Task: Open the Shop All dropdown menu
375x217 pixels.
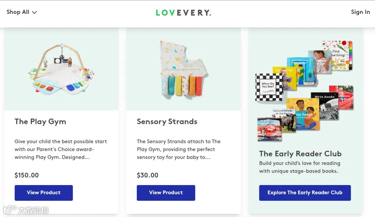Action: [22, 12]
